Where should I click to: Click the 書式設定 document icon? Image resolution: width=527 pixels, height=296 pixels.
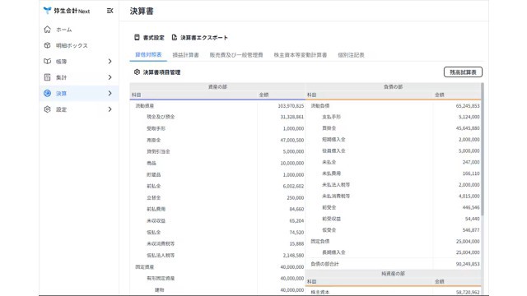pos(137,37)
